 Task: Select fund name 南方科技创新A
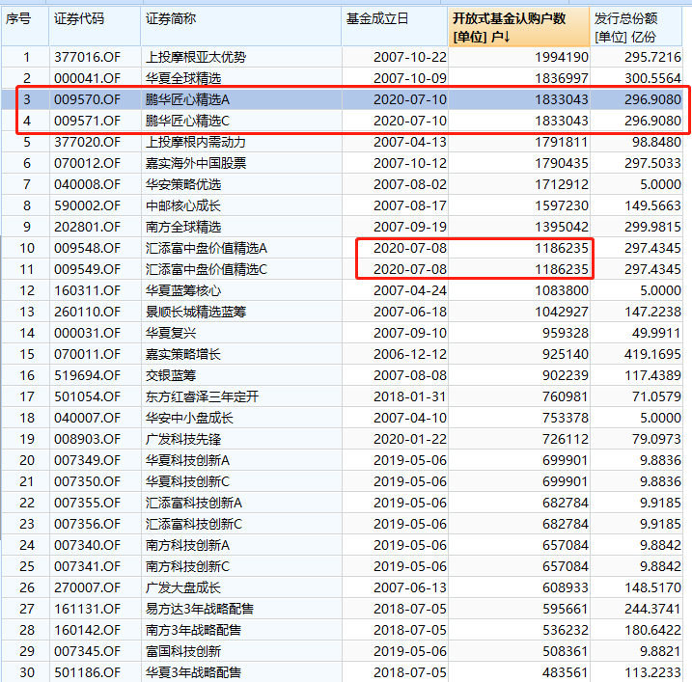click(x=187, y=545)
